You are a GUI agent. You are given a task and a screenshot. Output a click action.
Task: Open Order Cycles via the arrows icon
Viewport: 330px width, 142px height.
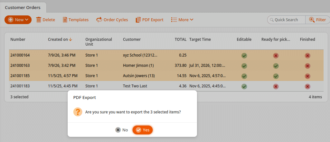tap(99, 20)
